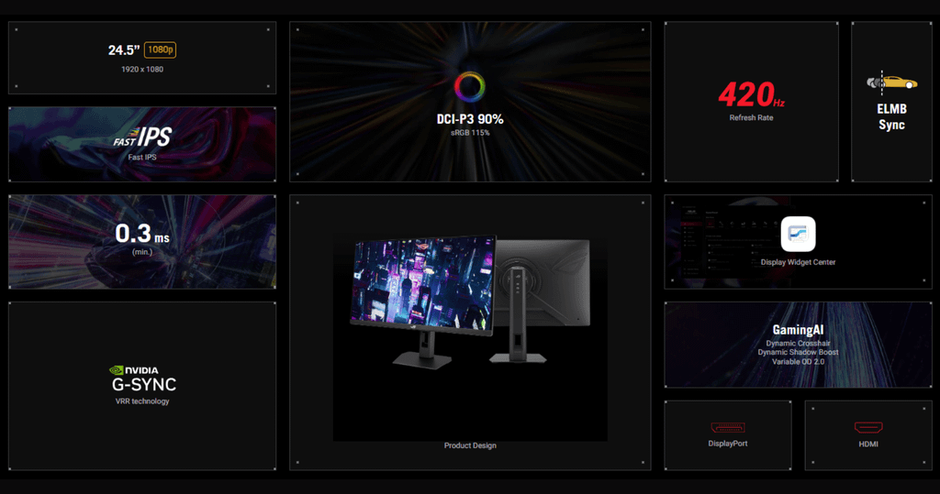Click the Fast IPS logo
940x494 pixels.
click(x=142, y=137)
